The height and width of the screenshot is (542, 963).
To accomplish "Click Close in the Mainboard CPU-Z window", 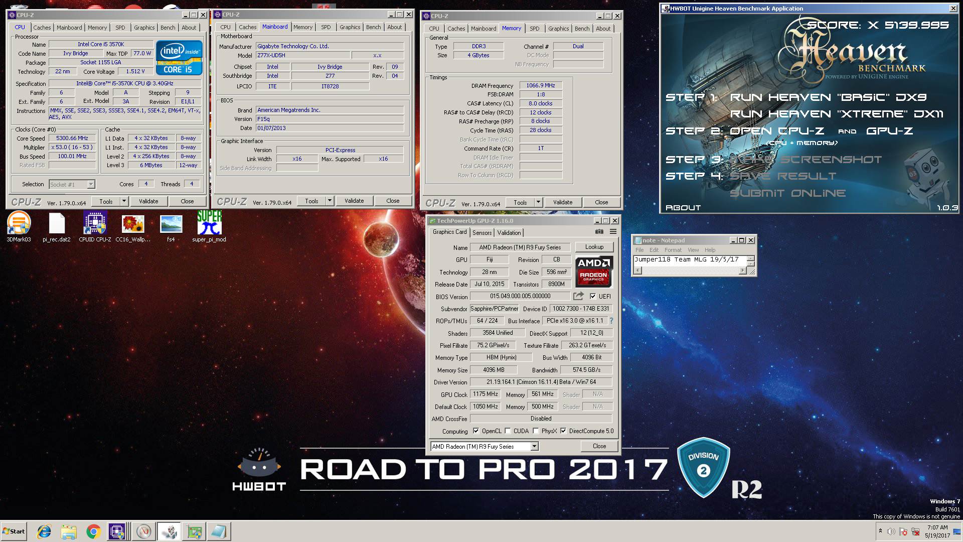I will pyautogui.click(x=393, y=201).
